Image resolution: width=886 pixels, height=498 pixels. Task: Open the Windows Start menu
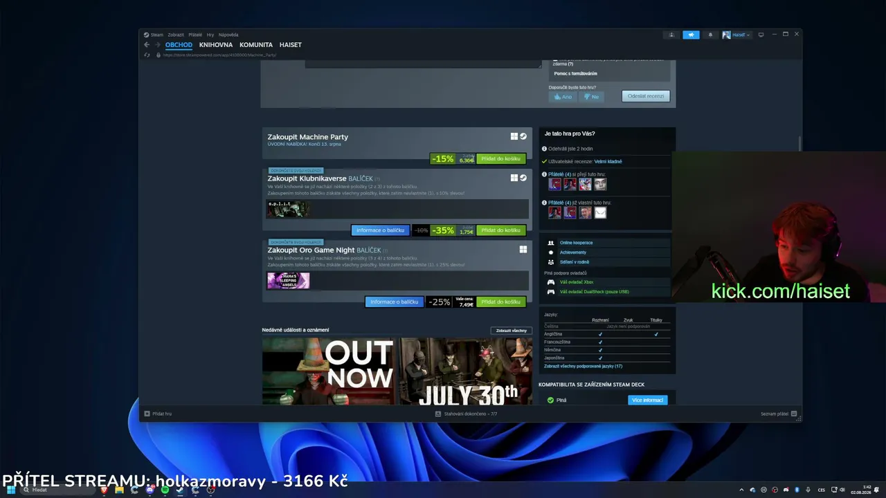coord(11,490)
